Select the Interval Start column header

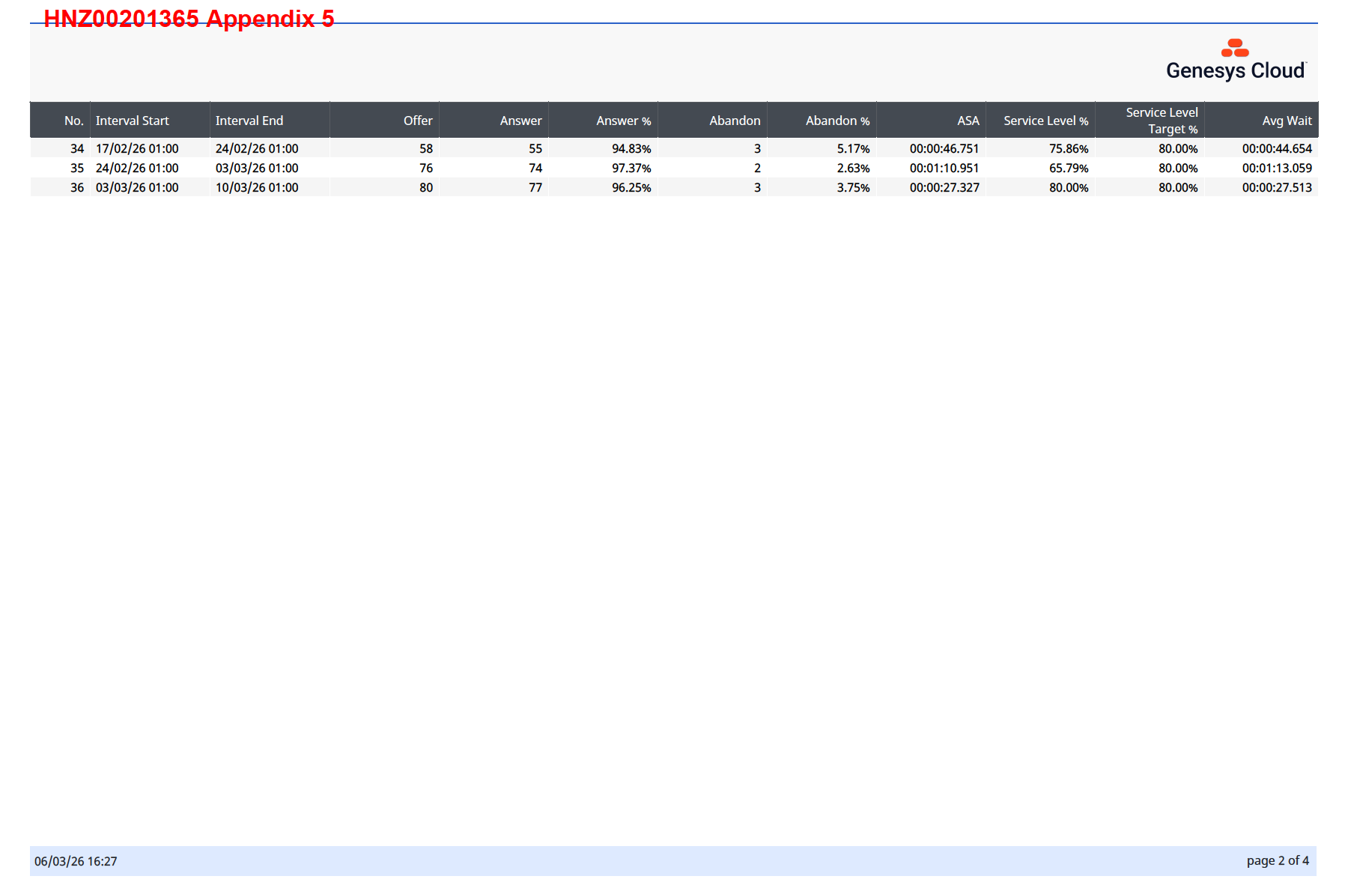click(x=133, y=121)
